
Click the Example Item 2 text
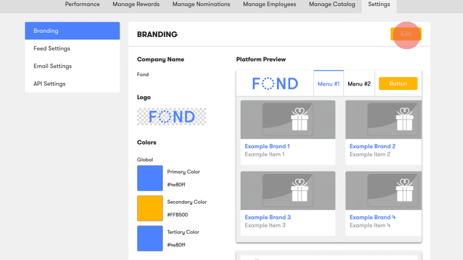click(370, 154)
